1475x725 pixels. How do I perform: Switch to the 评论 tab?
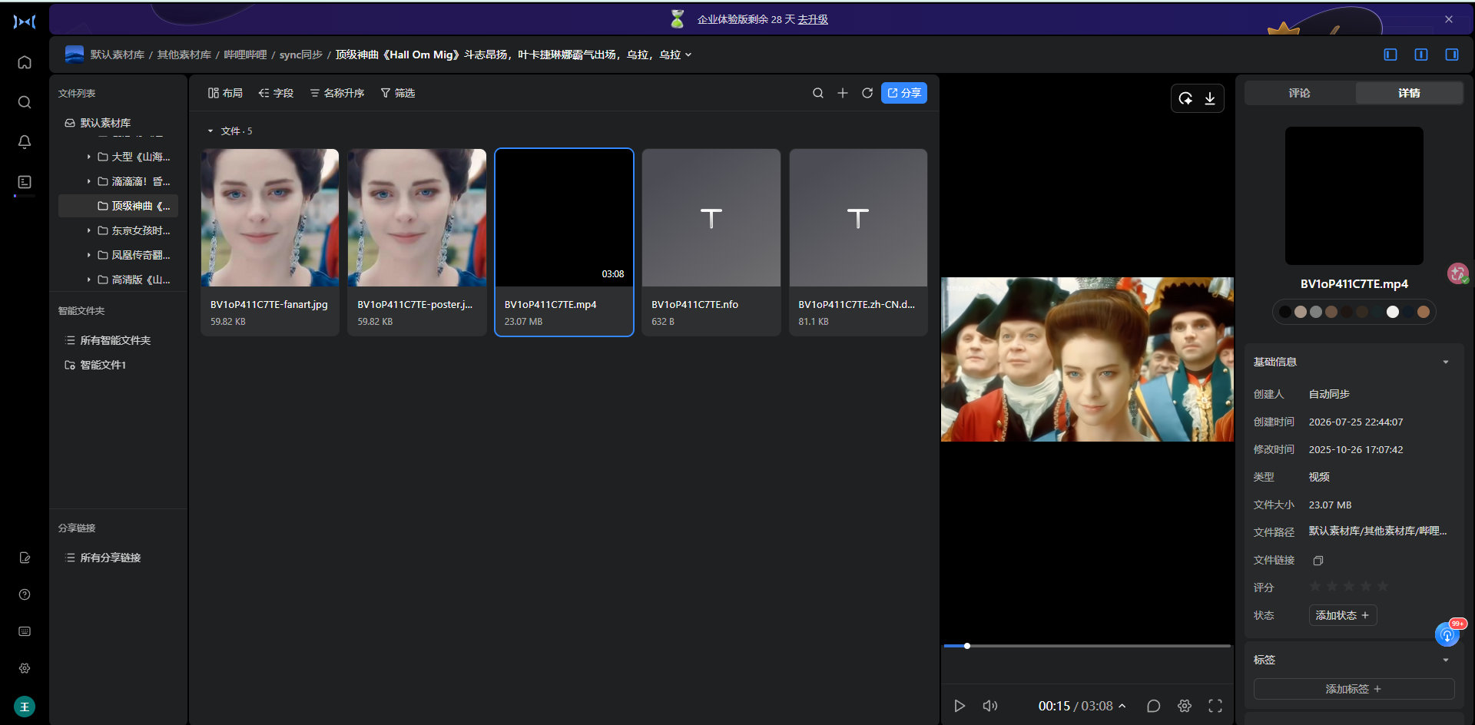tap(1300, 93)
